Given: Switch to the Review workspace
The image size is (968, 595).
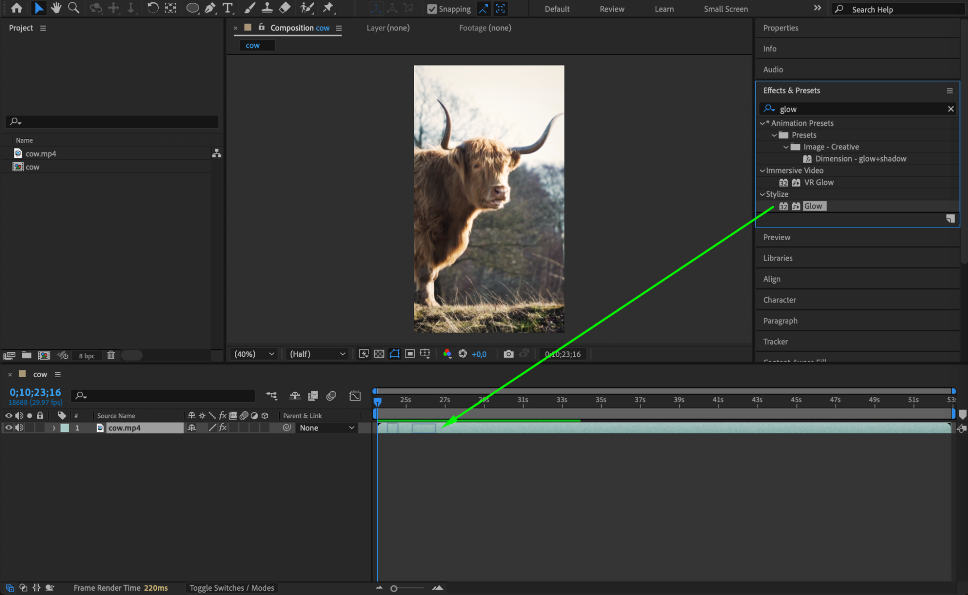Looking at the screenshot, I should point(612,9).
